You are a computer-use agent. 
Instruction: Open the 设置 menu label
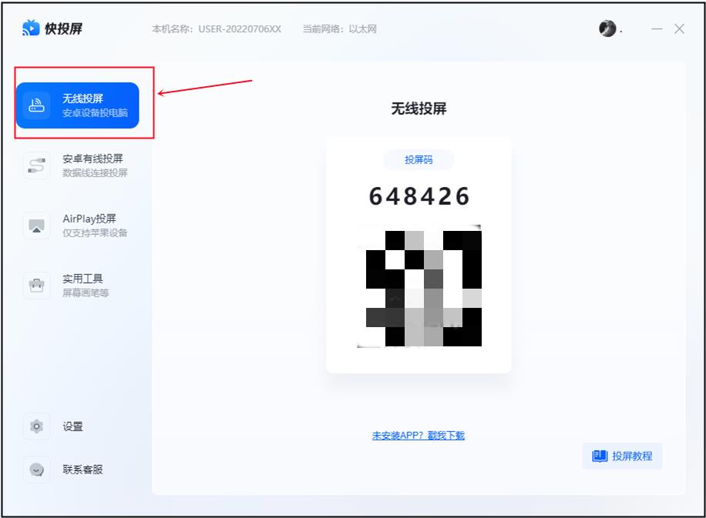pos(72,426)
